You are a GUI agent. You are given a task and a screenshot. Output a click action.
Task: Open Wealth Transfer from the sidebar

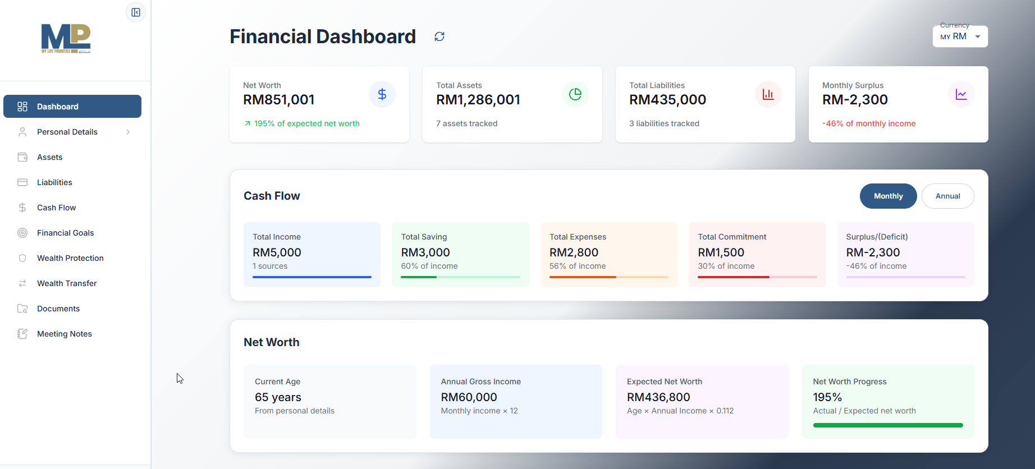pyautogui.click(x=67, y=283)
